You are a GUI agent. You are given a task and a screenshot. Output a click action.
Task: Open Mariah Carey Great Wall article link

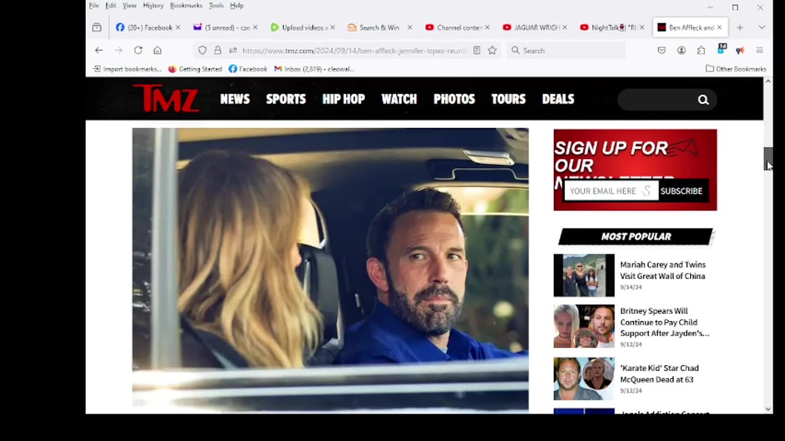click(x=663, y=270)
